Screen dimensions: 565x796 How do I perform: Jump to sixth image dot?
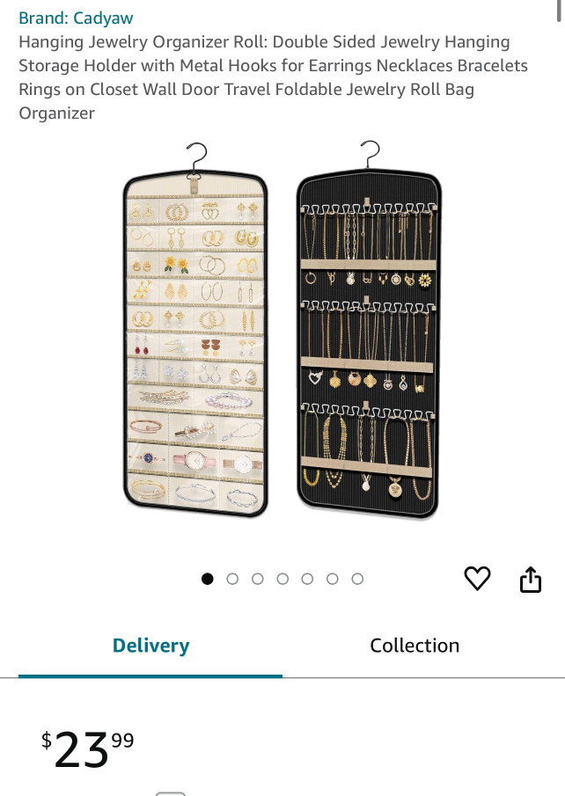(333, 579)
